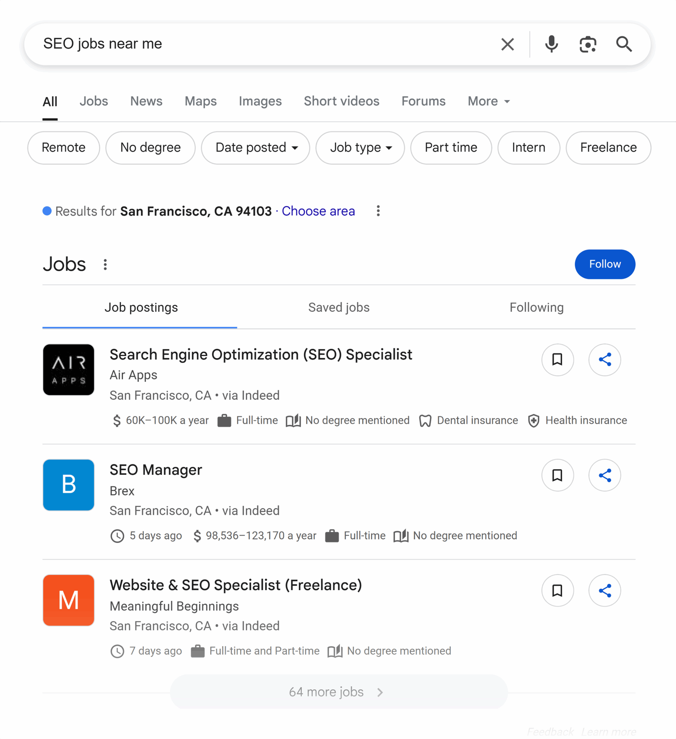
Task: Switch to the Saved jobs tab
Action: [x=339, y=307]
